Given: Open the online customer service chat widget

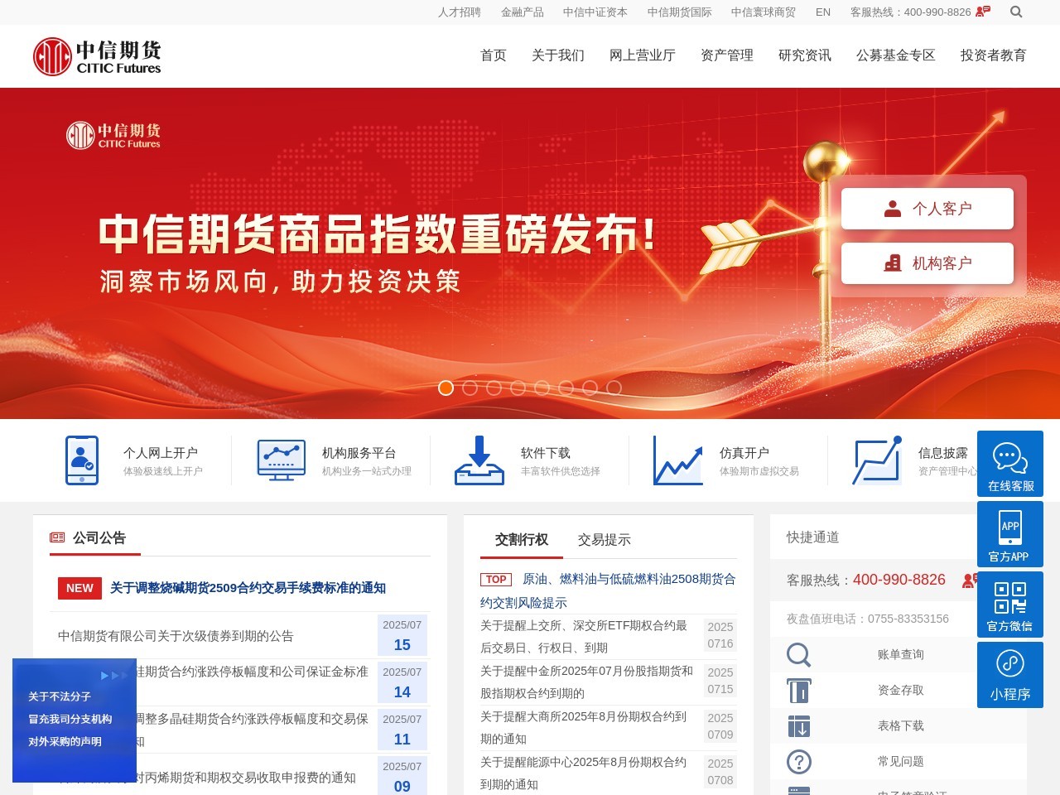Looking at the screenshot, I should click(x=1009, y=464).
